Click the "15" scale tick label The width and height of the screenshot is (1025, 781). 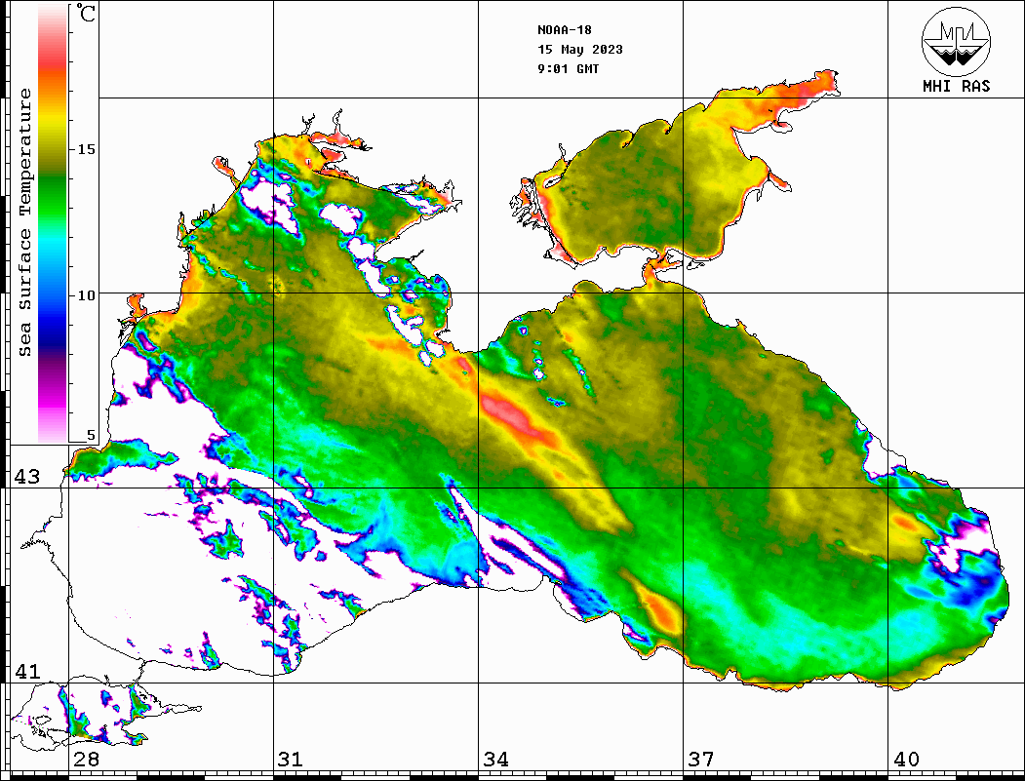point(86,149)
